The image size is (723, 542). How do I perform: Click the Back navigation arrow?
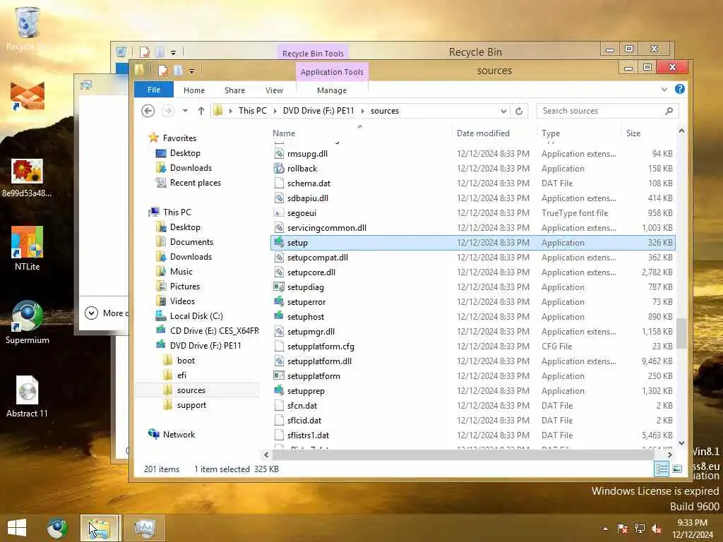148,111
